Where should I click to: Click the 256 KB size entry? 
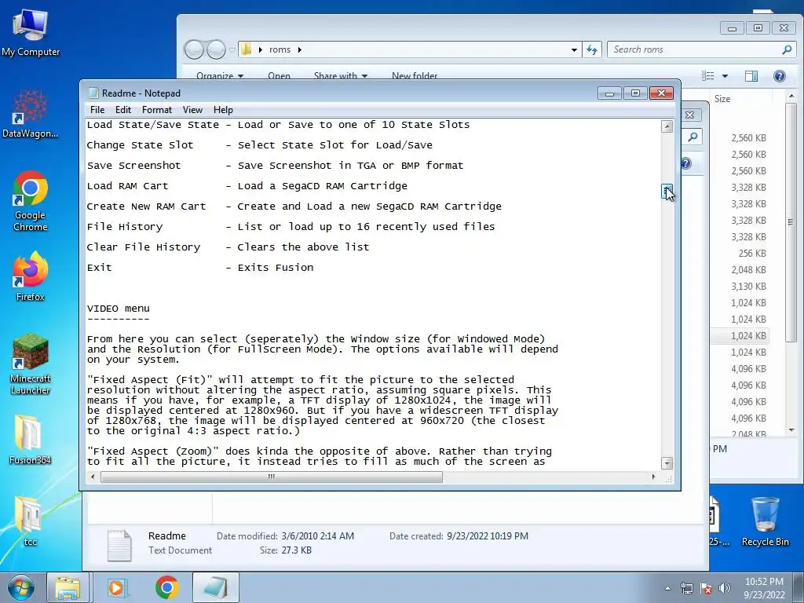(752, 254)
